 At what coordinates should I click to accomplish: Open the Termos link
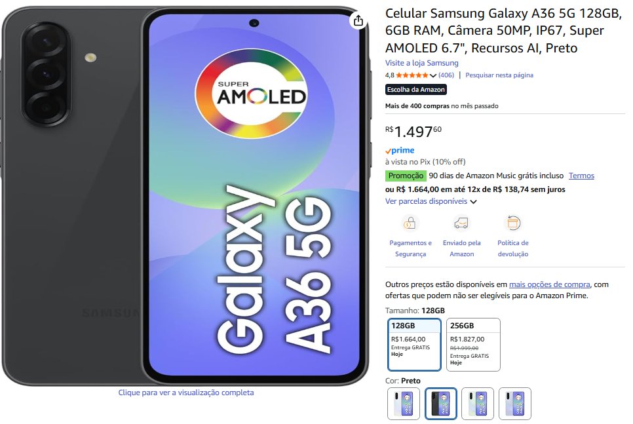click(x=581, y=176)
